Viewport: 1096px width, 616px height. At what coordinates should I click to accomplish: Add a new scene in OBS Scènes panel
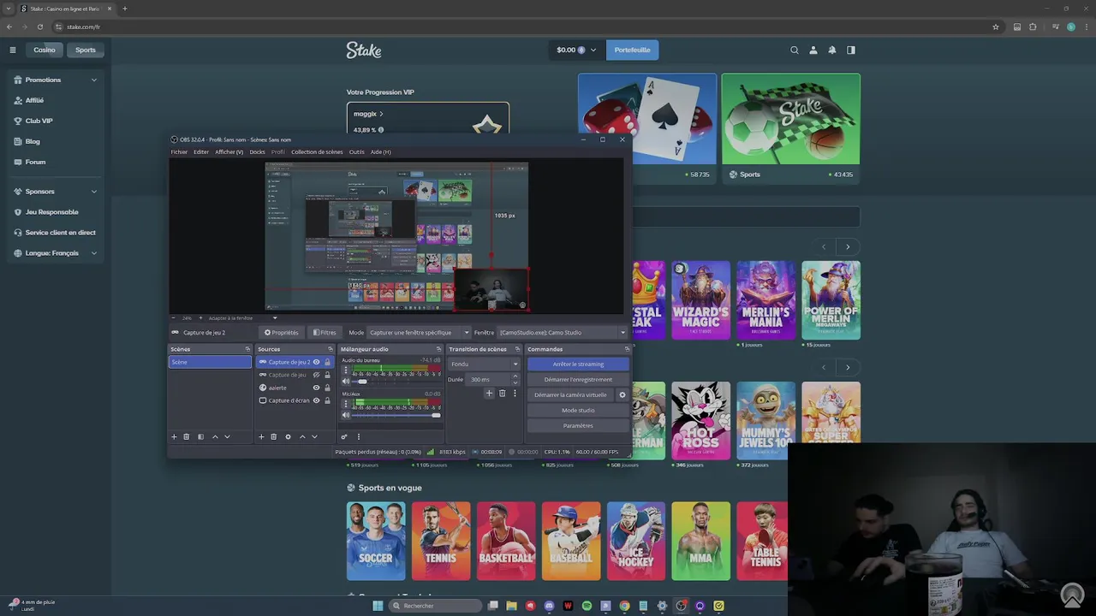(174, 437)
